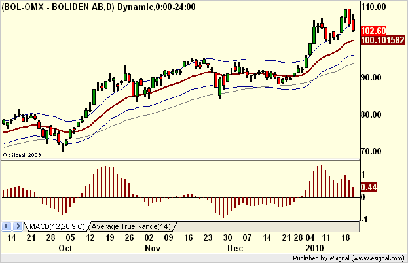Click date label 23 on the time axis
Screen dimensions: 408x263
(208, 237)
